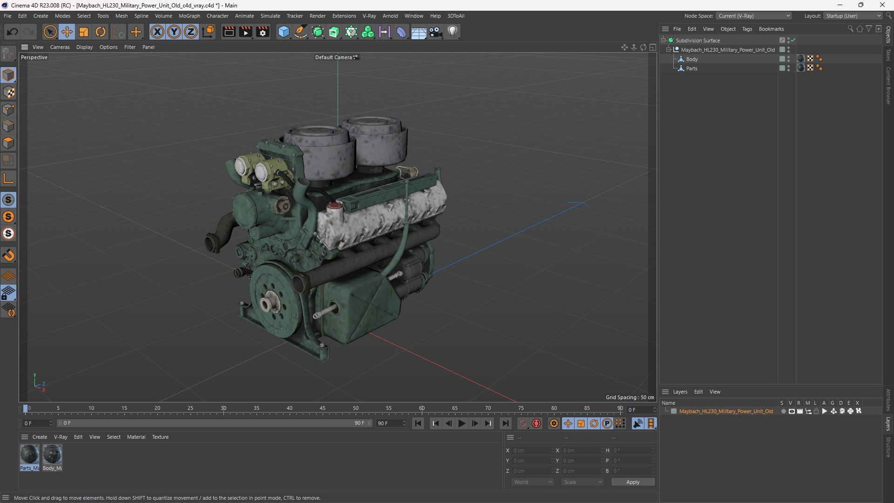This screenshot has height=503, width=894.
Task: Open Edit Render Settings icon
Action: [263, 32]
